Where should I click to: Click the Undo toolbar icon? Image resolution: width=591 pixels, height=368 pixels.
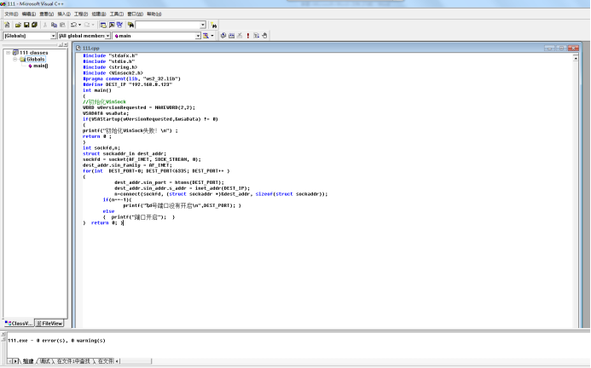(x=73, y=25)
